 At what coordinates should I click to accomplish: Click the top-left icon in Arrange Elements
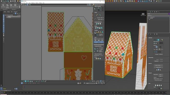[x=95, y=49]
